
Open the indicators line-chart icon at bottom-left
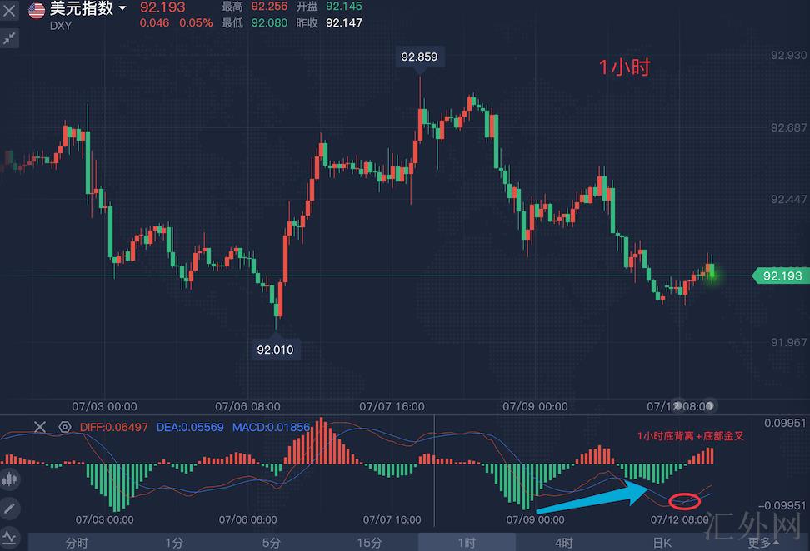coord(9,538)
